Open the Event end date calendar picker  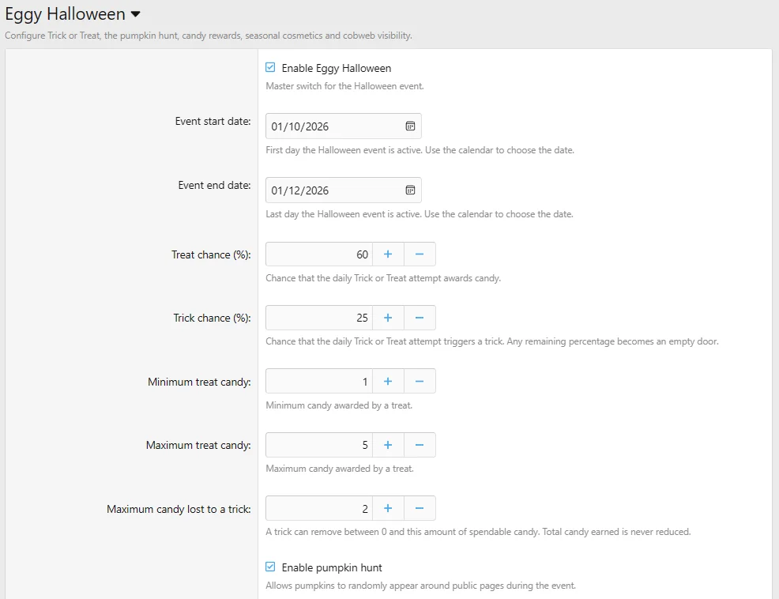(410, 190)
